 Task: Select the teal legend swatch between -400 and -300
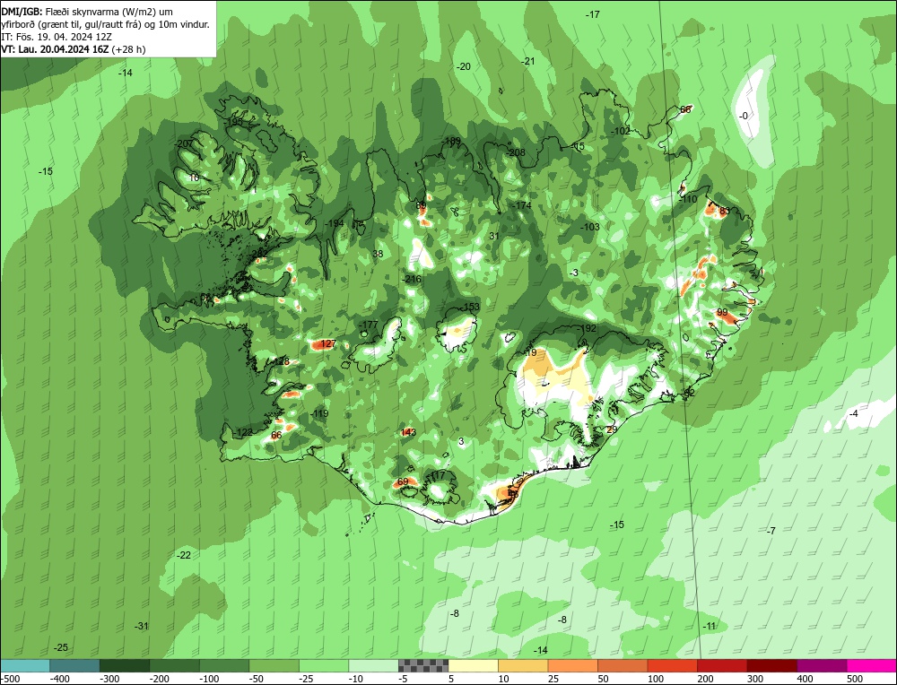point(74,665)
